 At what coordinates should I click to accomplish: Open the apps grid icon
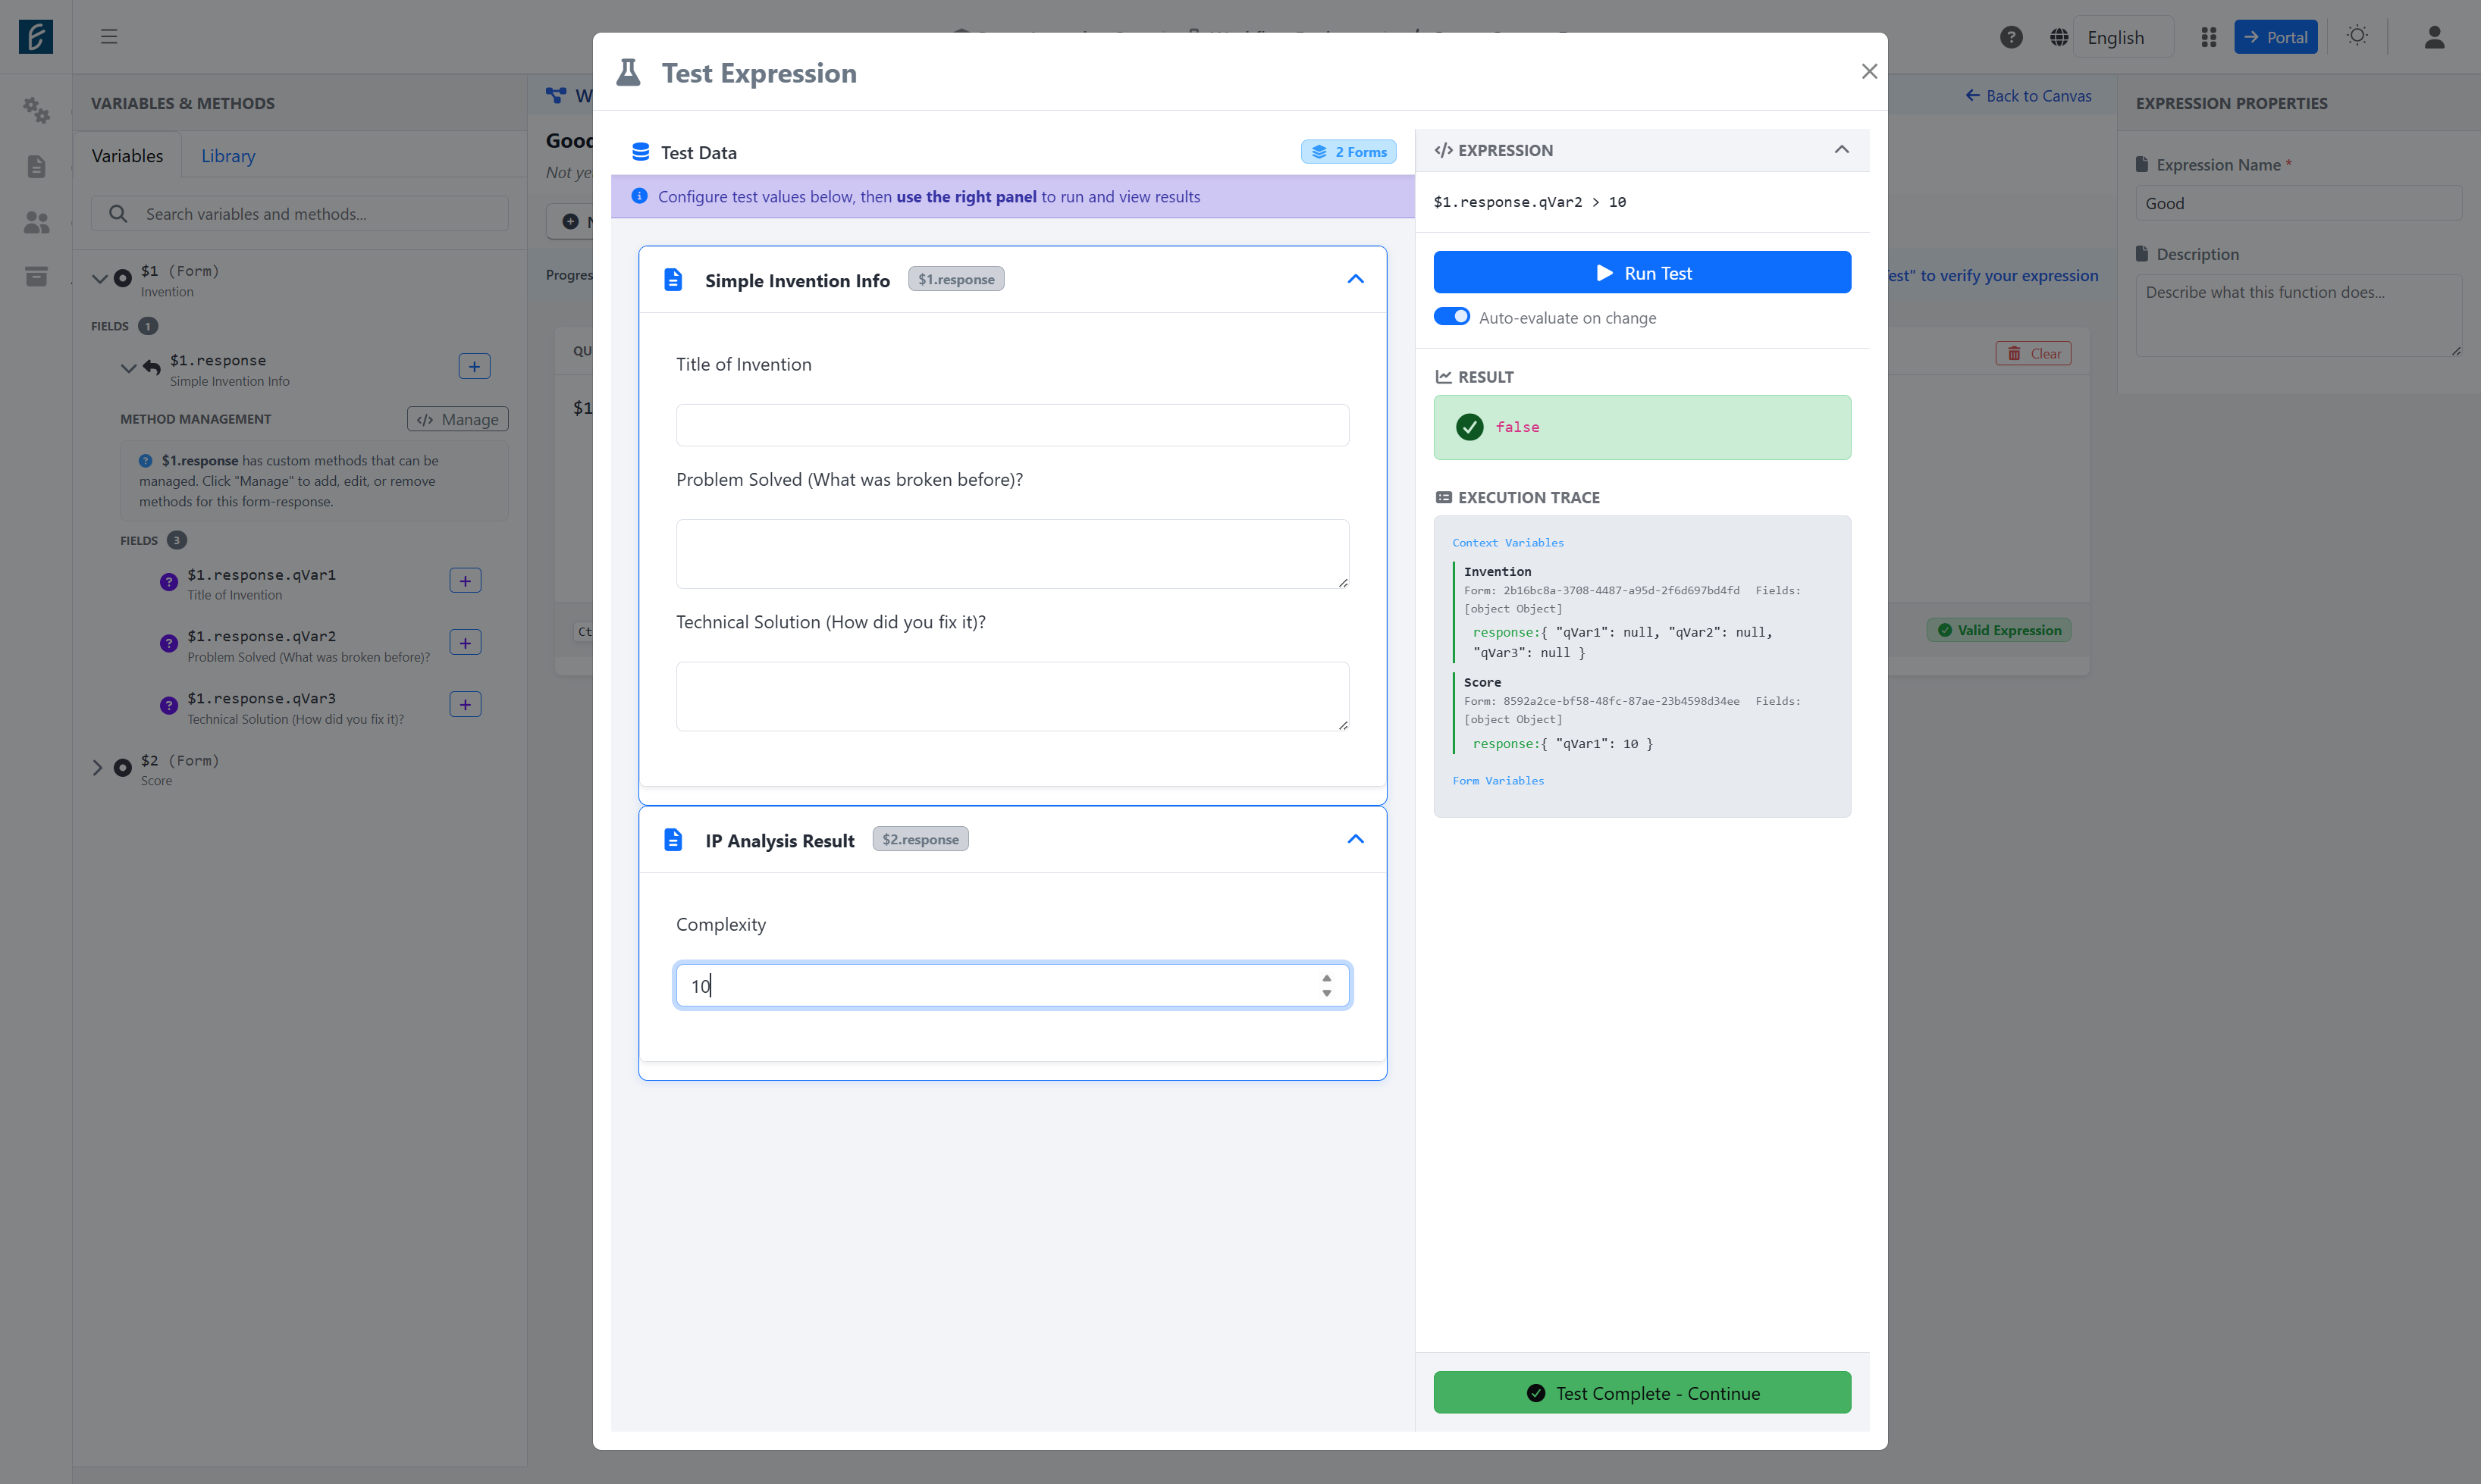coord(2208,37)
